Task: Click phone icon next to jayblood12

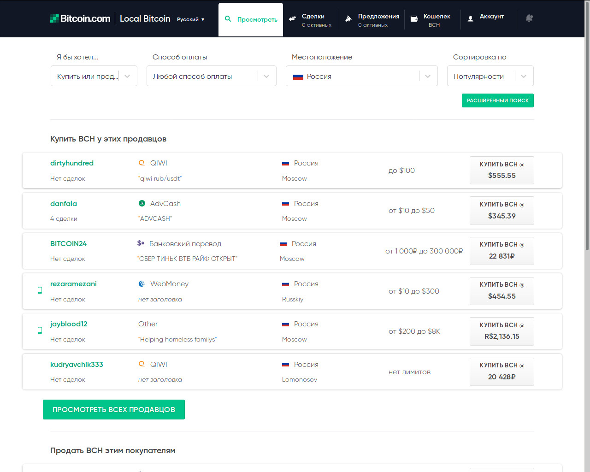Action: click(x=40, y=330)
